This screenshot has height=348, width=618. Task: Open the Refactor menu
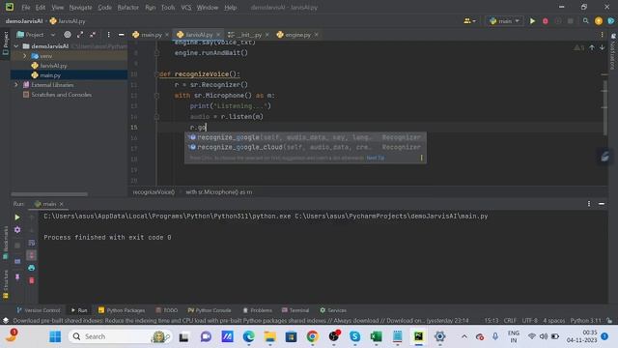click(x=127, y=8)
